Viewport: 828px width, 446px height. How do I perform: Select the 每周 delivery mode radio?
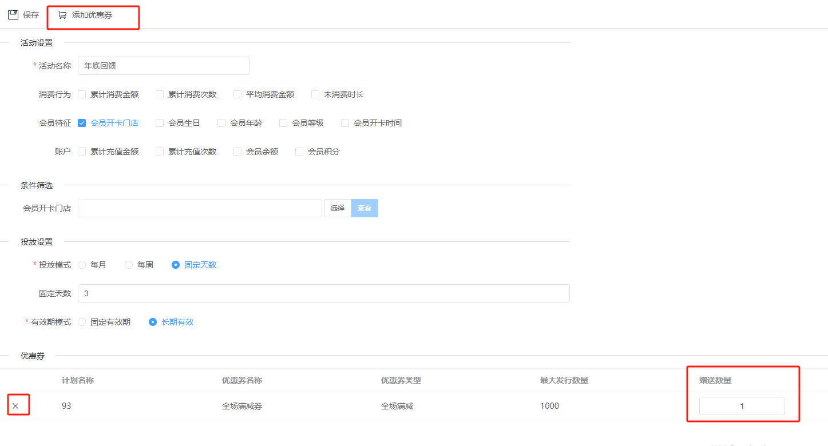click(x=129, y=265)
